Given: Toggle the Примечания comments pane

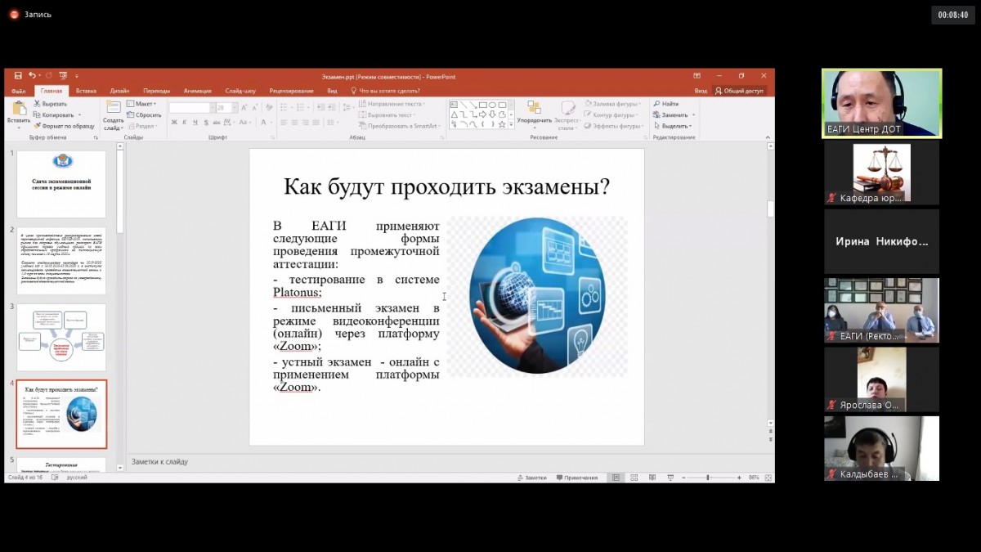Looking at the screenshot, I should (x=576, y=478).
